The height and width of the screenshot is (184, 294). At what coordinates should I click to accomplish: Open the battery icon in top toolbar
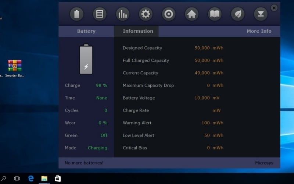click(76, 14)
